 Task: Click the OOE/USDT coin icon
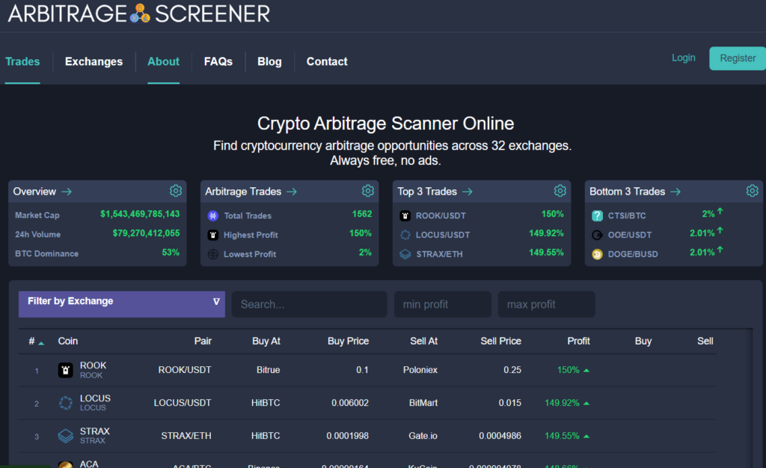(x=597, y=235)
